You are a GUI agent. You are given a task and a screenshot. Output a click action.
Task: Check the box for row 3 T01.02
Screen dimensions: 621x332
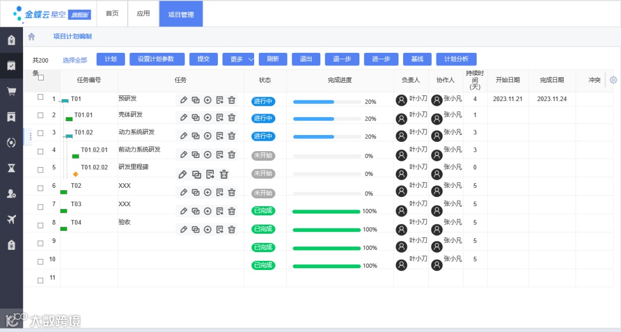pyautogui.click(x=40, y=133)
